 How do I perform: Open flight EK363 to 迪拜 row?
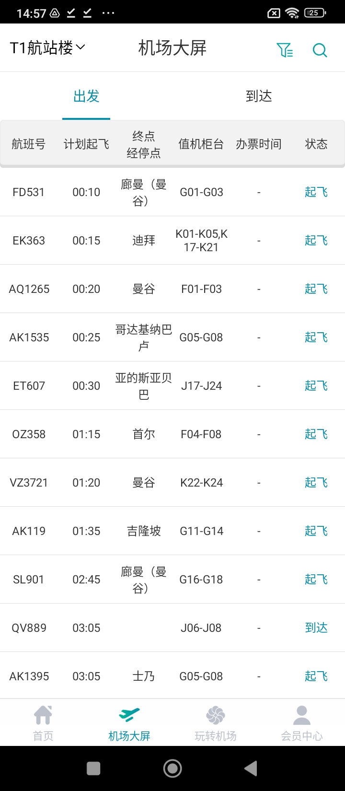(144, 241)
